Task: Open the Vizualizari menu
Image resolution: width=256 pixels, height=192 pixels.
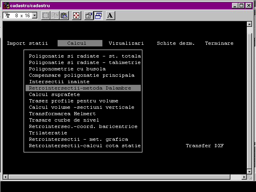Action: [x=126, y=43]
